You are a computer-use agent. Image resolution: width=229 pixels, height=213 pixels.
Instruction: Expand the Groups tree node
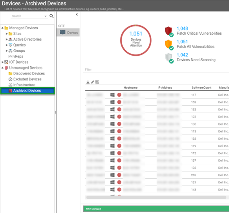(7, 51)
